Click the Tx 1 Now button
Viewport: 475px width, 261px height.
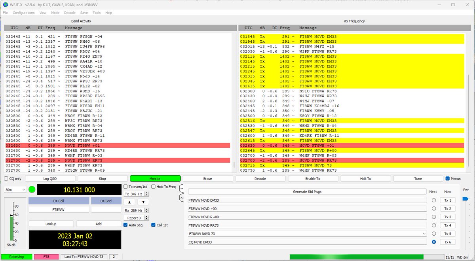click(x=447, y=200)
